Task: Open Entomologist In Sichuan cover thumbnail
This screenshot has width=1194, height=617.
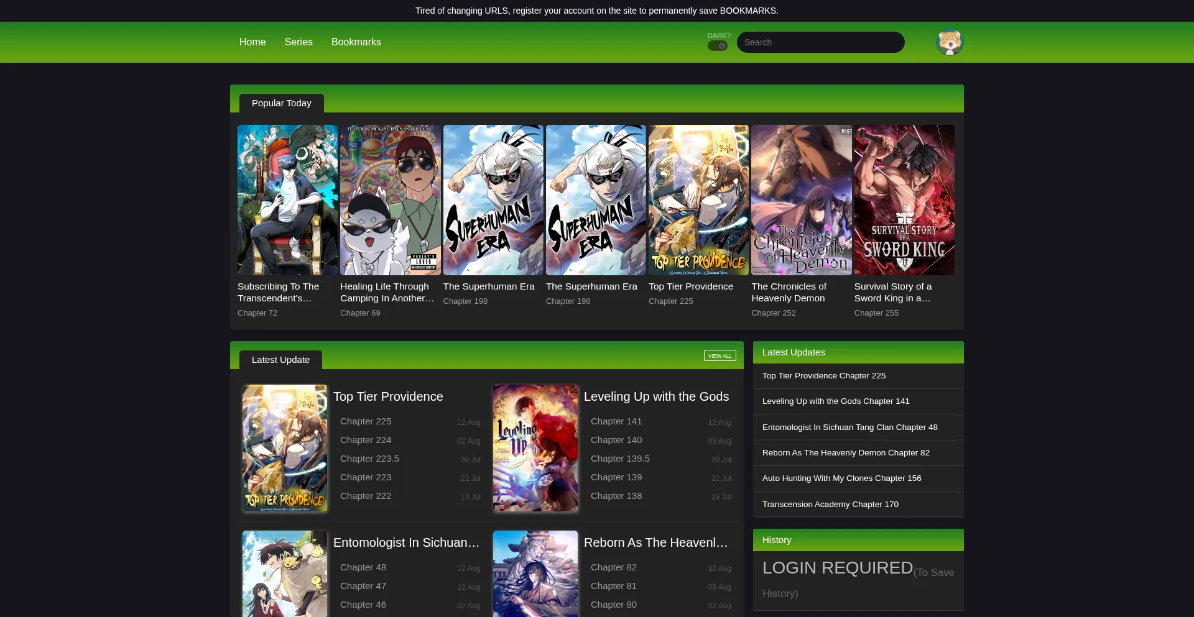Action: tap(285, 574)
